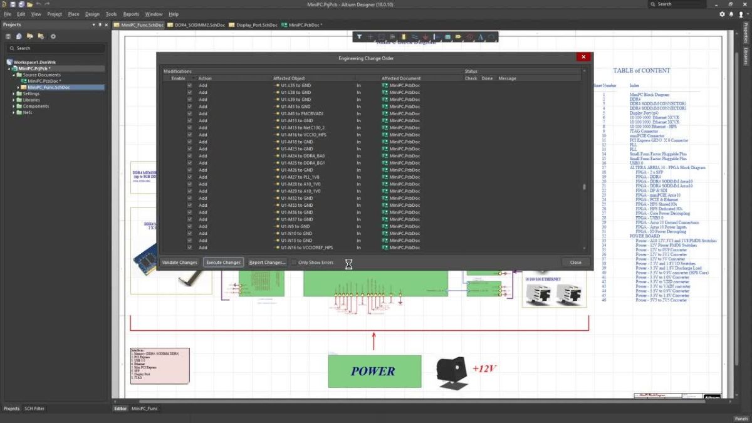Viewport: 752px width, 423px height.
Task: Expand the Libraries folder in Projects panel
Action: (14, 100)
